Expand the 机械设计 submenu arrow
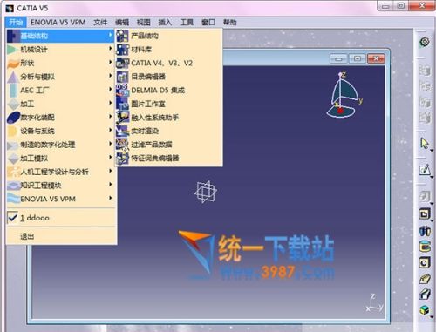The height and width of the screenshot is (332, 436). coord(111,49)
